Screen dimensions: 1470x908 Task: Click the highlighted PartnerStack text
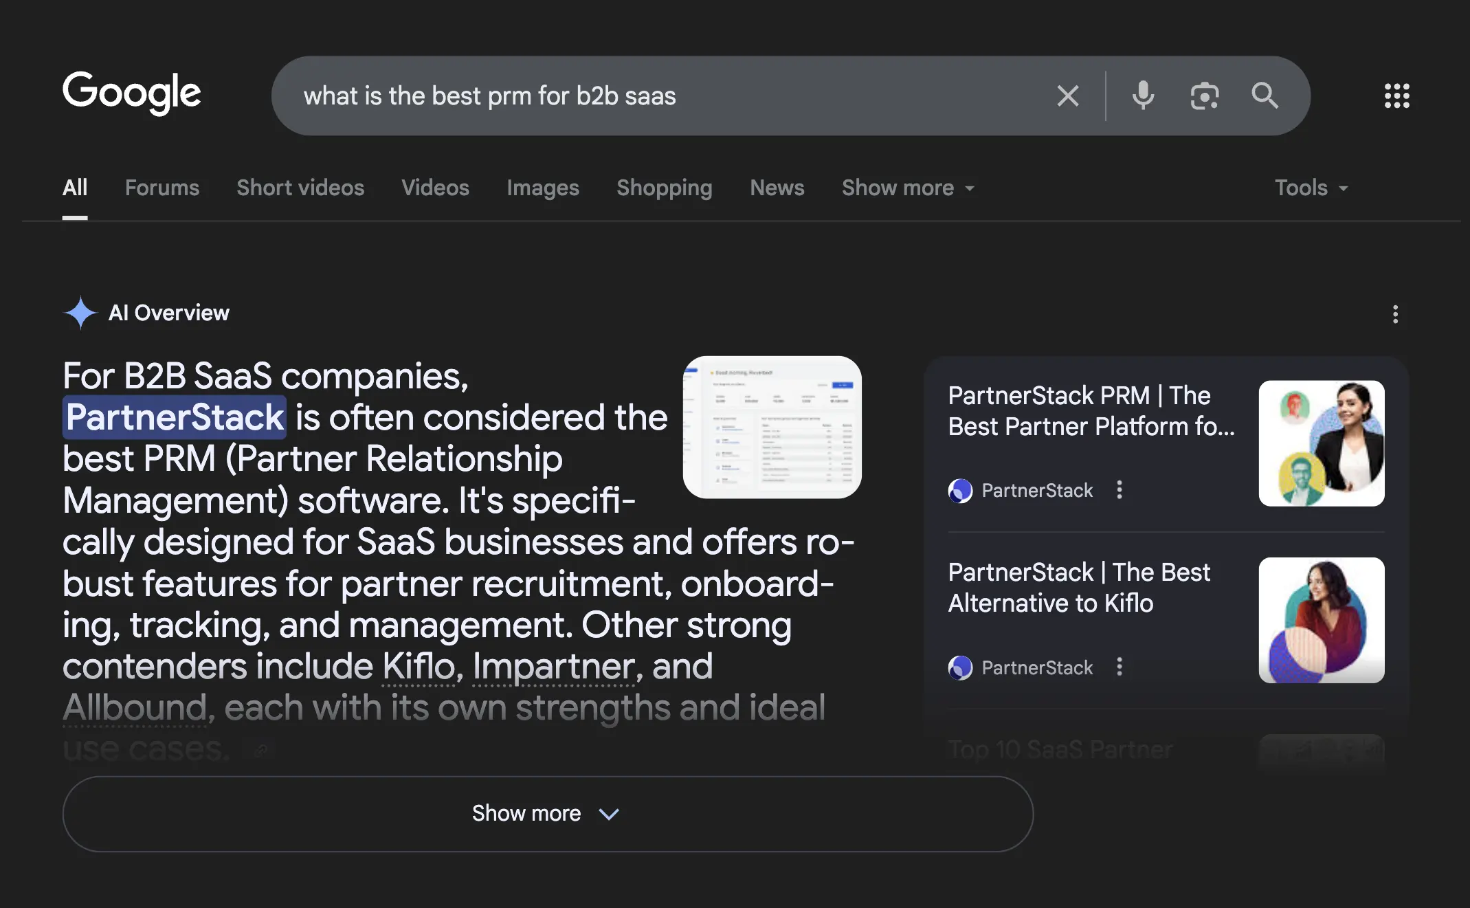pos(175,417)
